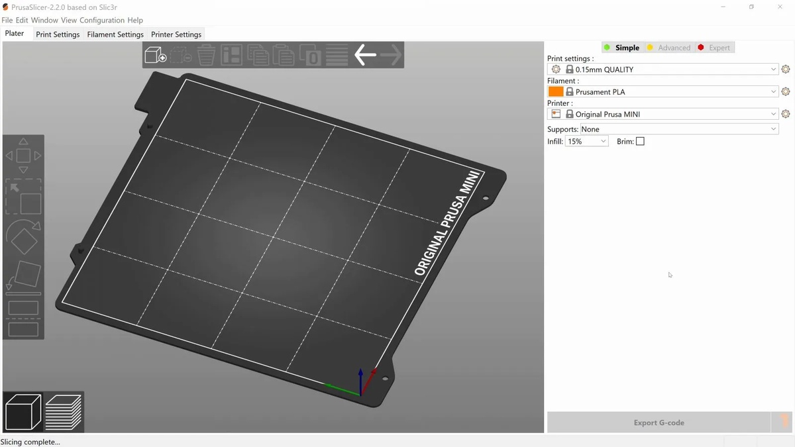This screenshot has width=795, height=447.
Task: Select the Place on face tool
Action: pos(23,277)
